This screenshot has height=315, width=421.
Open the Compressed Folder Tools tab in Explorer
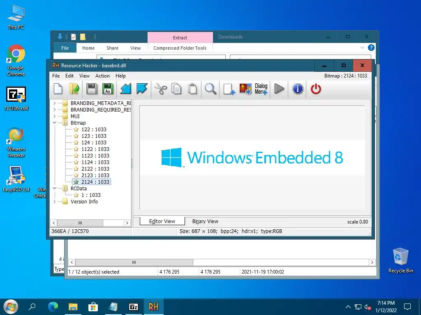[x=180, y=48]
